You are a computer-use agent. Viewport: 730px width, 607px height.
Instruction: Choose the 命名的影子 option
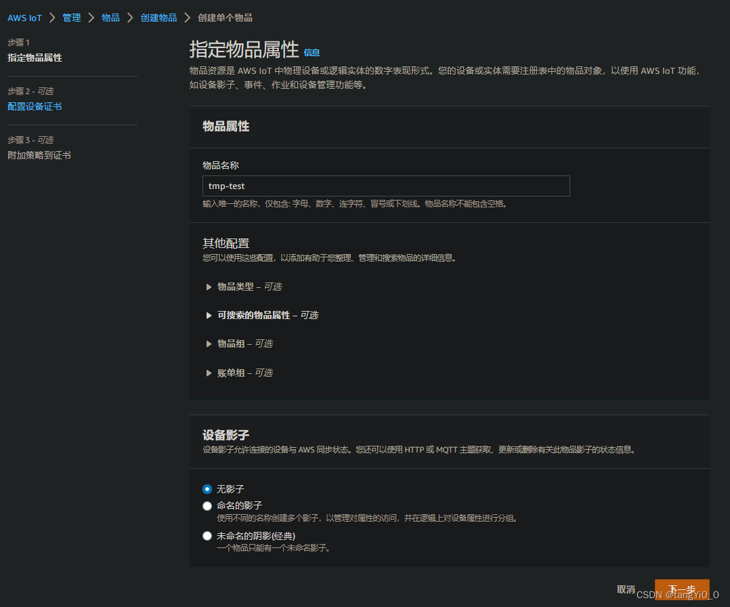(x=207, y=505)
